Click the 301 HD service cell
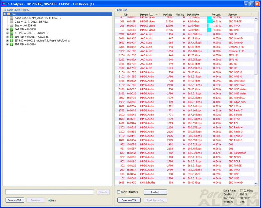This screenshot has height=208, width=261. (233, 34)
